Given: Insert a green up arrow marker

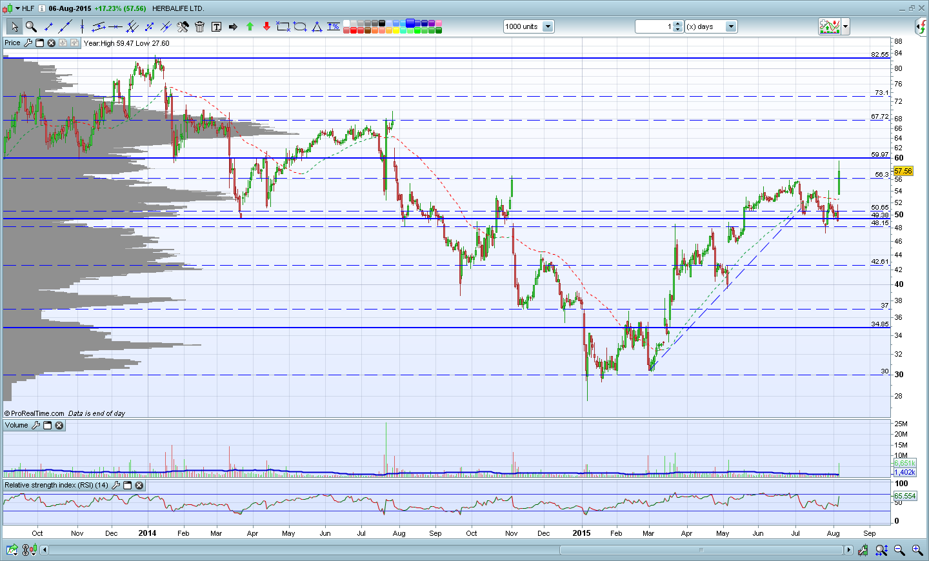Looking at the screenshot, I should tap(250, 26).
